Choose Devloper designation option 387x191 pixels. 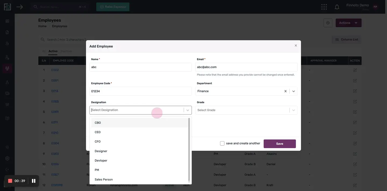[140, 161]
